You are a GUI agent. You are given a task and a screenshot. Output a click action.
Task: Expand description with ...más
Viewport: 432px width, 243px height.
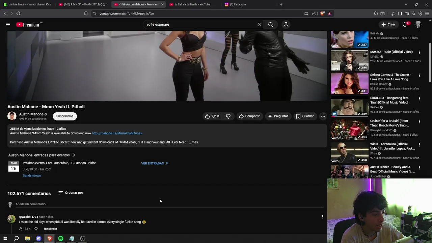click(x=193, y=142)
